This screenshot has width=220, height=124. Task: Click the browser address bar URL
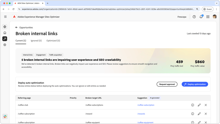(x=108, y=9)
